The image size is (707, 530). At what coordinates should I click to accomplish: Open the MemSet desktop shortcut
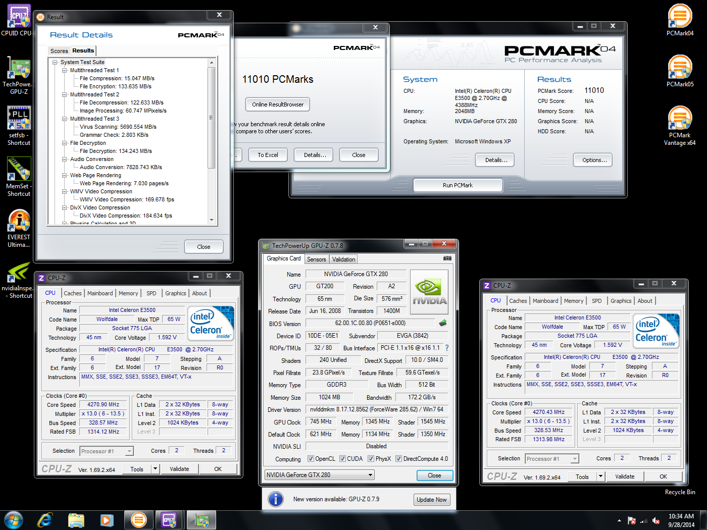[19, 176]
